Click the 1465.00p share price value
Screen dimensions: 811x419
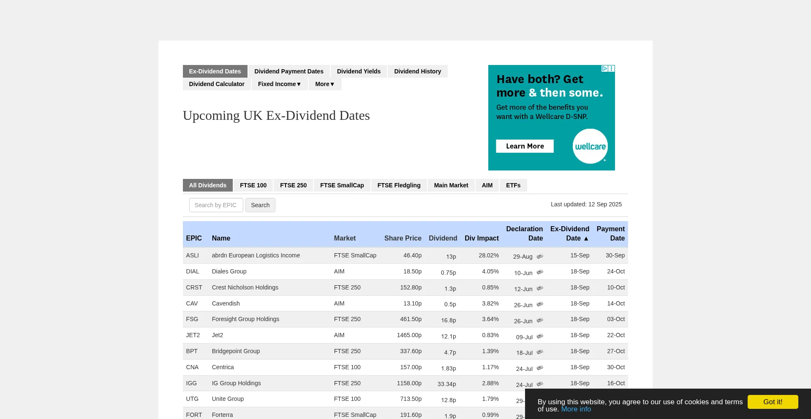409,335
